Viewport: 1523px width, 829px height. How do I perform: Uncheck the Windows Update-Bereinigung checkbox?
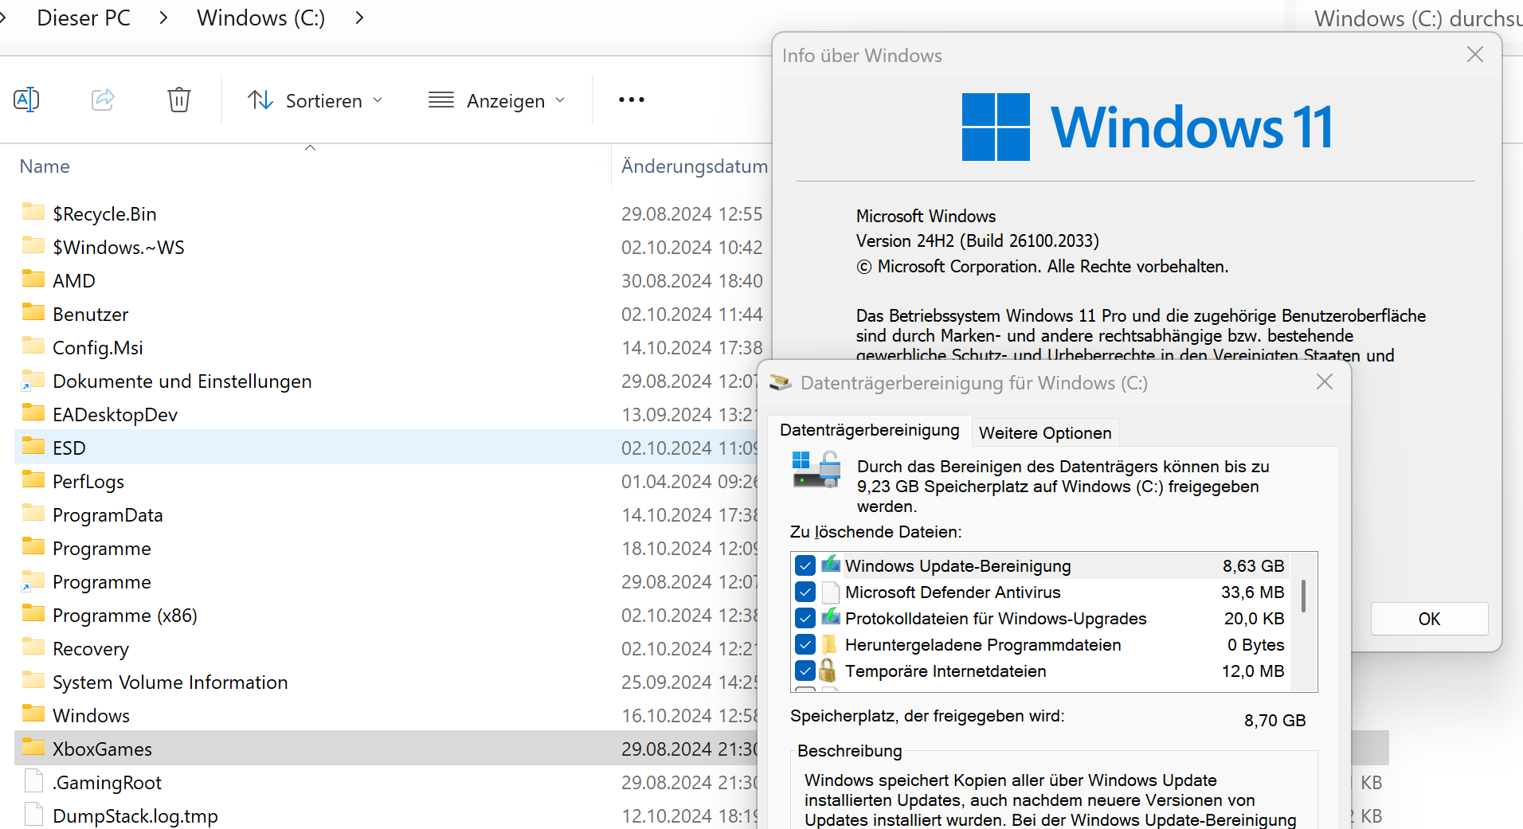coord(805,565)
